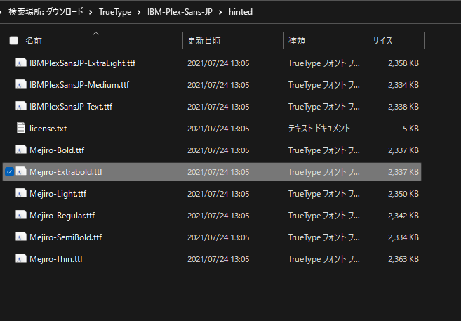Expand the chevron after IBM-Plex-Sans-JP in path
Screen dimensions: 461x321
coord(220,12)
